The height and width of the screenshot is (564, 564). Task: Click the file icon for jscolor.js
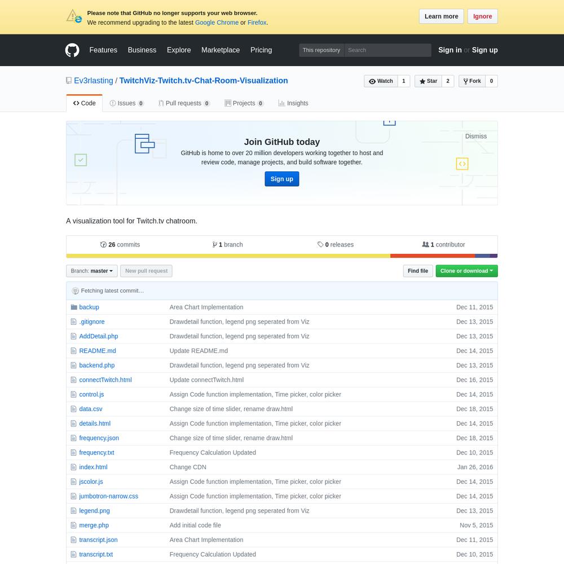point(73,482)
